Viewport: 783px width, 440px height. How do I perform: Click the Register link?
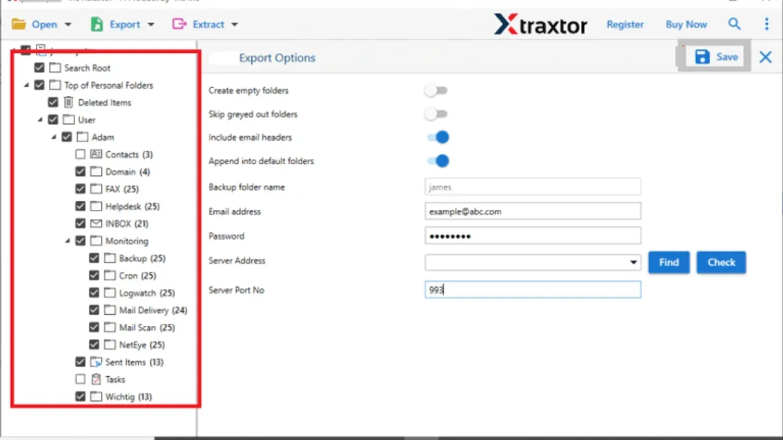tap(625, 24)
